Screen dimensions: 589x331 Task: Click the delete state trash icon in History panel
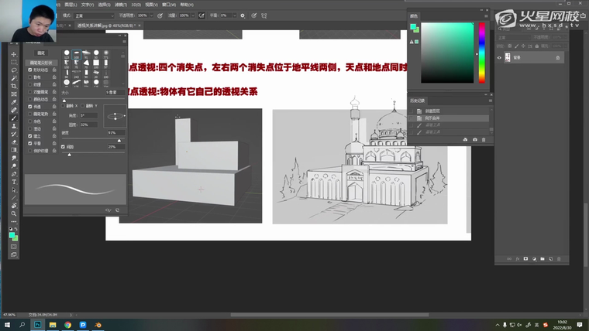(484, 139)
